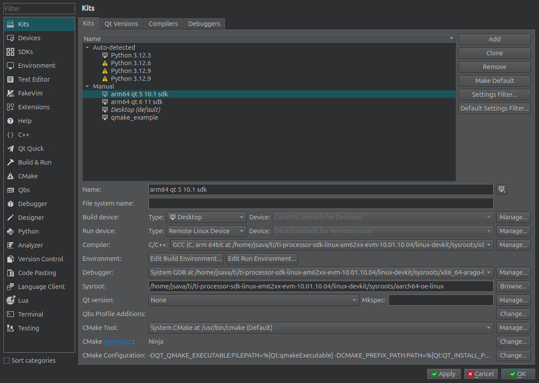539x383 pixels.
Task: Go to Terminal preferences
Action: [39, 314]
